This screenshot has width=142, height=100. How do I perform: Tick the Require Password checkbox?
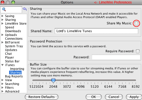[138, 51]
